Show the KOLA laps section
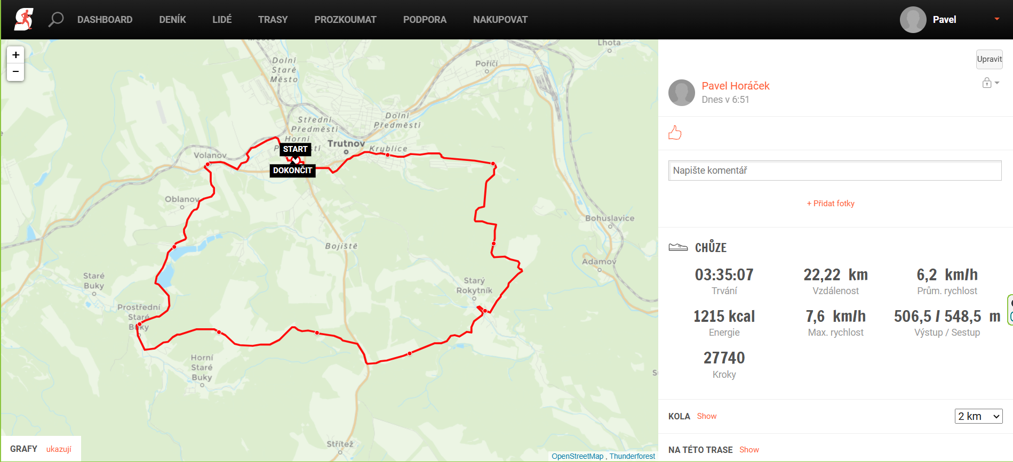 [x=706, y=416]
